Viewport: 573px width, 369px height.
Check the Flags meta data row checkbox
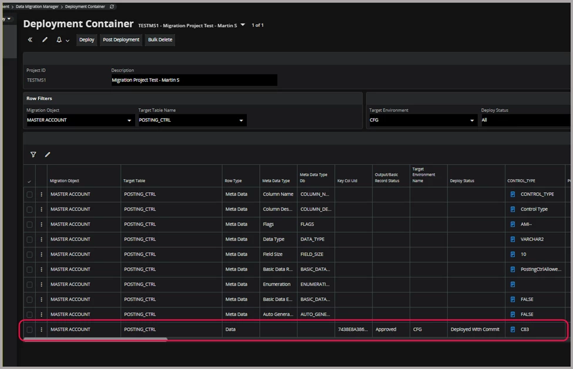[x=29, y=224]
